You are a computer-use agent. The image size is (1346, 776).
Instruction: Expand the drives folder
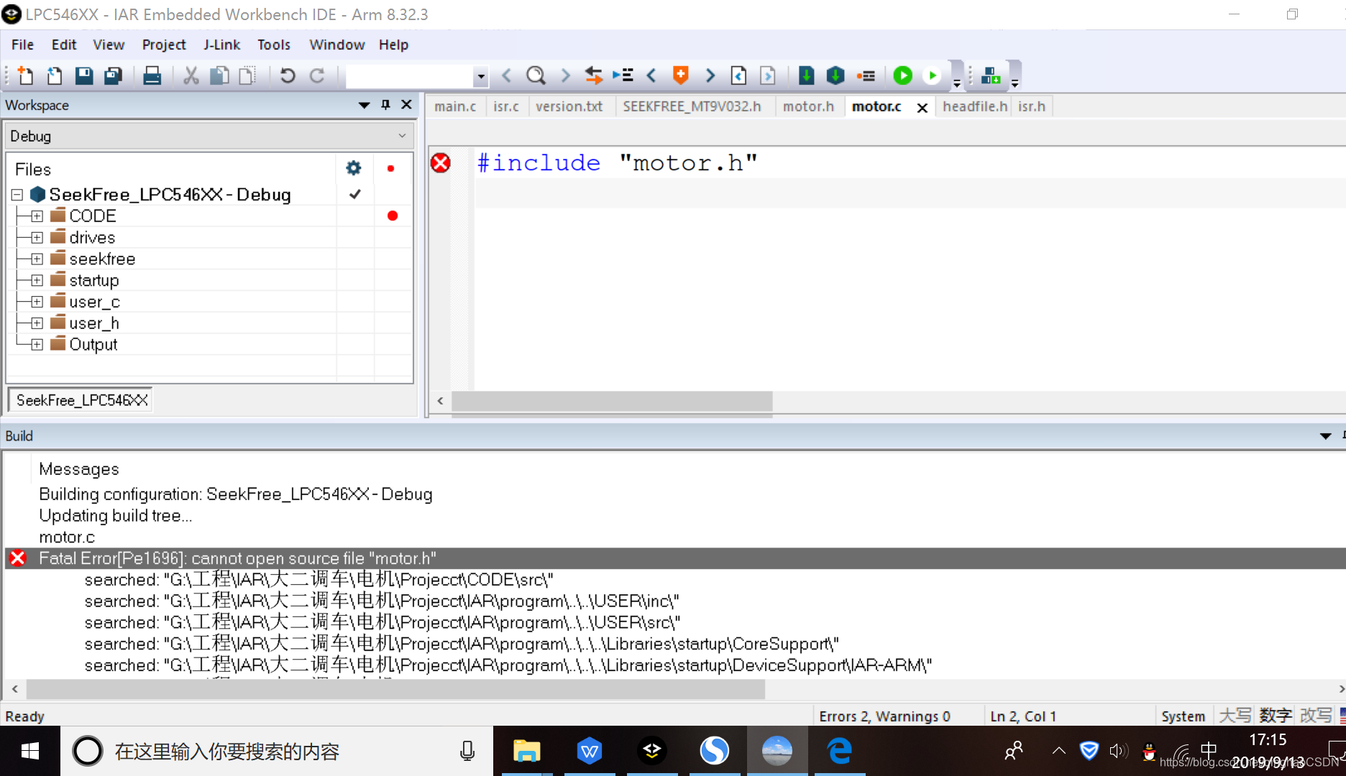tap(37, 238)
